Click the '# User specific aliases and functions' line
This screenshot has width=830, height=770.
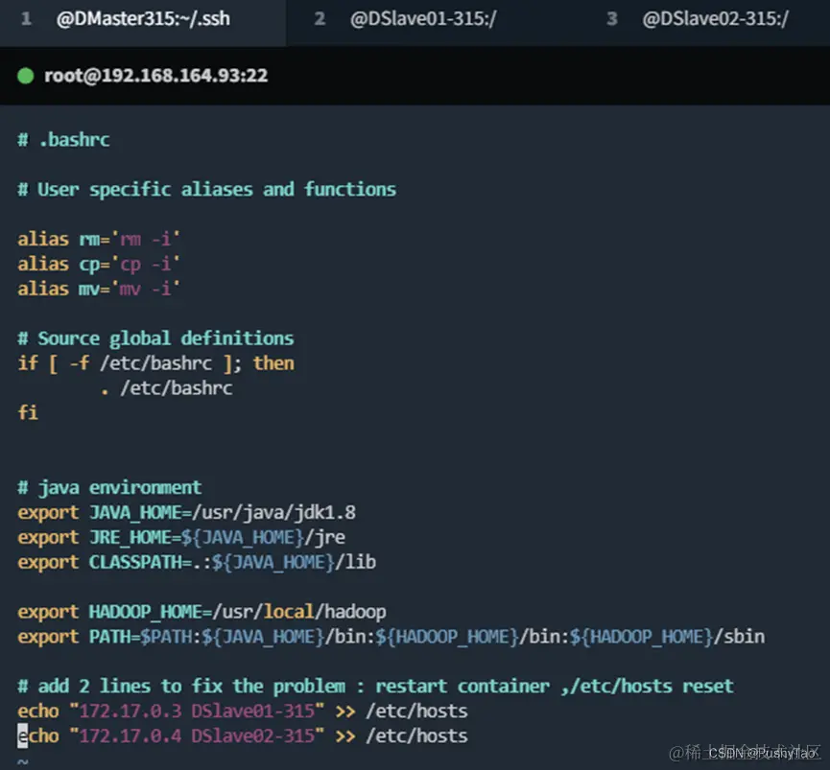tap(206, 190)
